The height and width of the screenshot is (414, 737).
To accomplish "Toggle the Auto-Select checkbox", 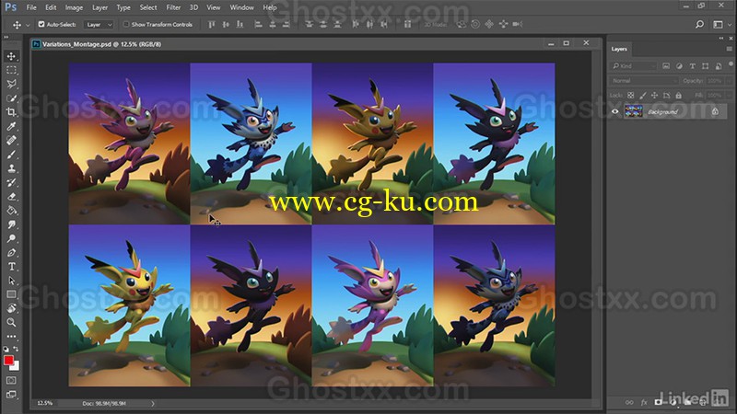I will [41, 24].
